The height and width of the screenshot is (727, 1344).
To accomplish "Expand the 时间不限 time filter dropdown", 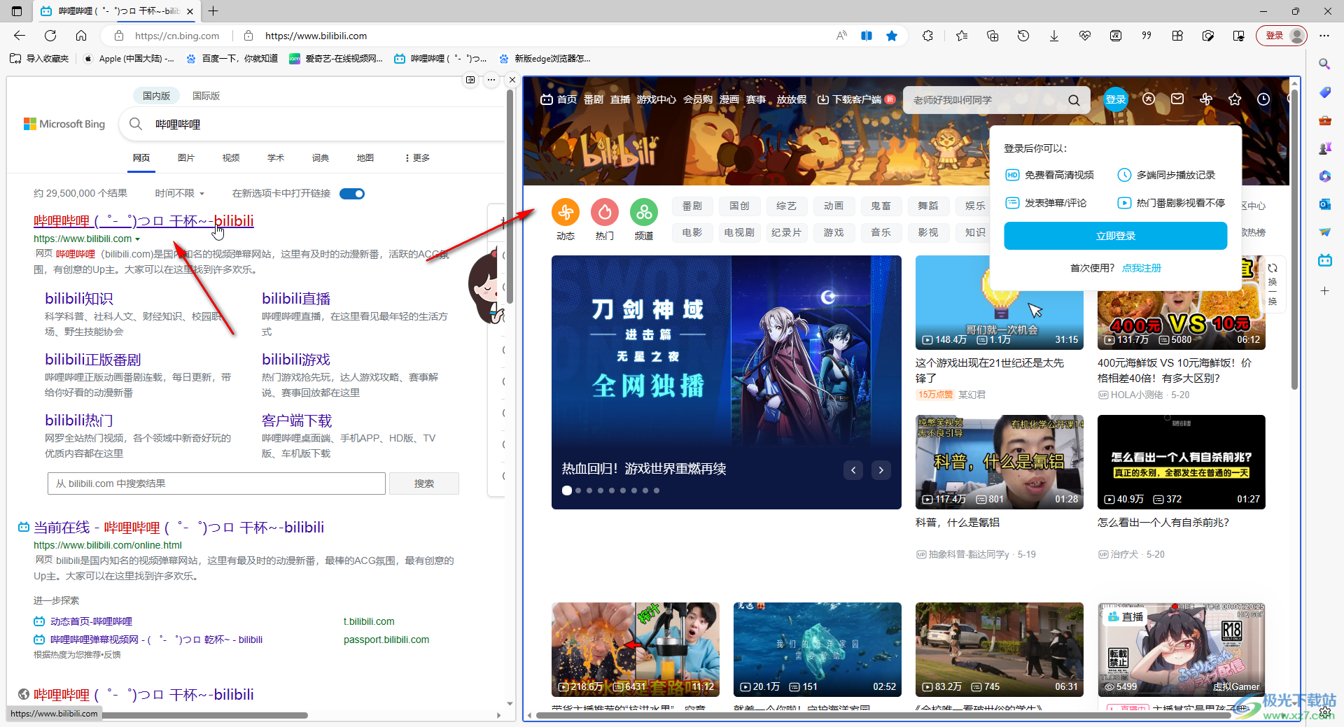I will click(180, 194).
